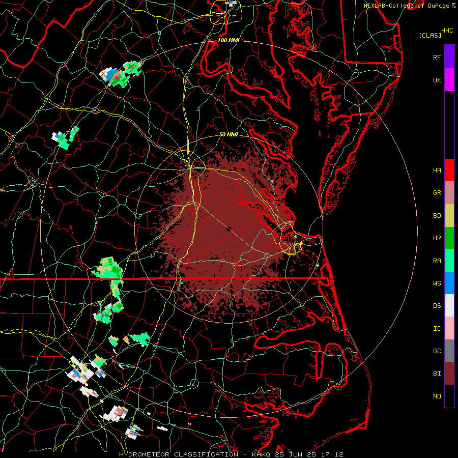
Task: Click the BD legend label
Action: pyautogui.click(x=437, y=216)
